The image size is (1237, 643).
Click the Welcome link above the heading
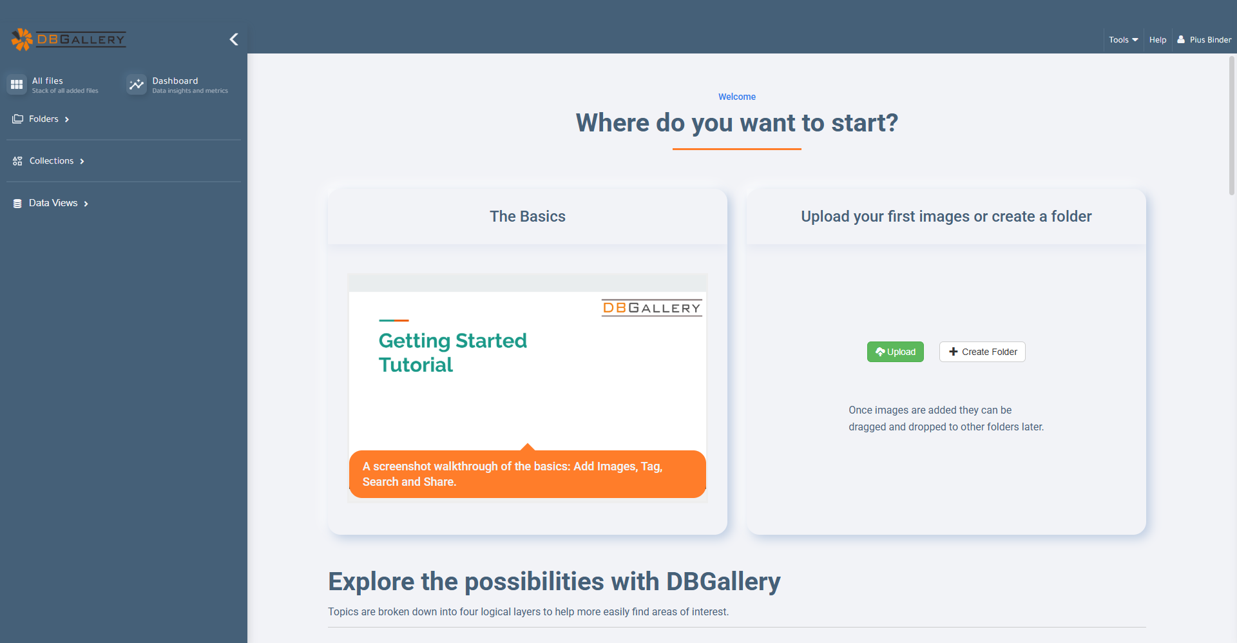pyautogui.click(x=737, y=97)
